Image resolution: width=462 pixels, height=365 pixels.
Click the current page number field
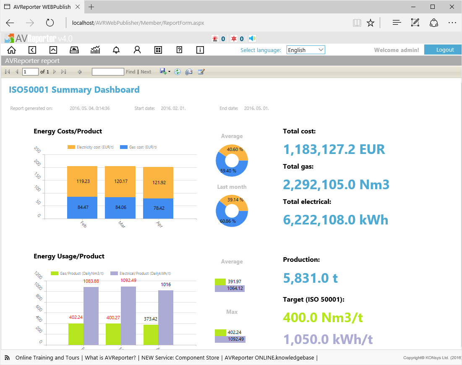coord(30,72)
